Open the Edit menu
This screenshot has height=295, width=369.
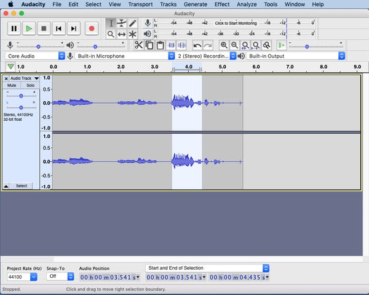coord(73,4)
